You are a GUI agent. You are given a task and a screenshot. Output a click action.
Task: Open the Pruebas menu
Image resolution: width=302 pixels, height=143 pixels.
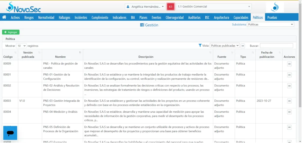point(272,17)
